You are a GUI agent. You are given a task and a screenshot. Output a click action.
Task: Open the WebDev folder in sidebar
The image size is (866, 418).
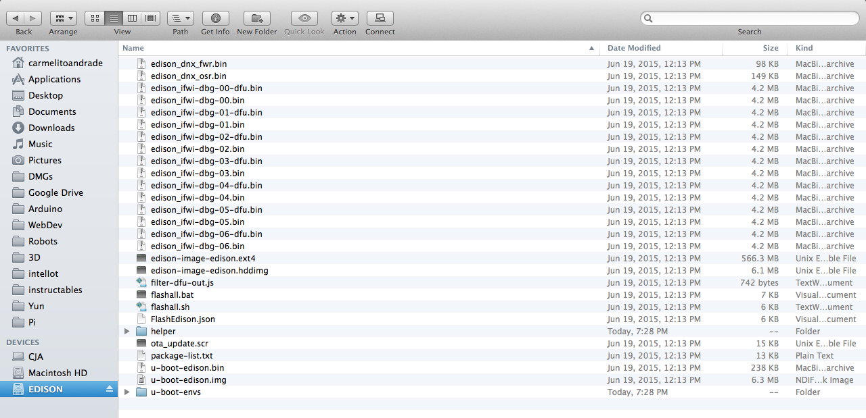(45, 225)
